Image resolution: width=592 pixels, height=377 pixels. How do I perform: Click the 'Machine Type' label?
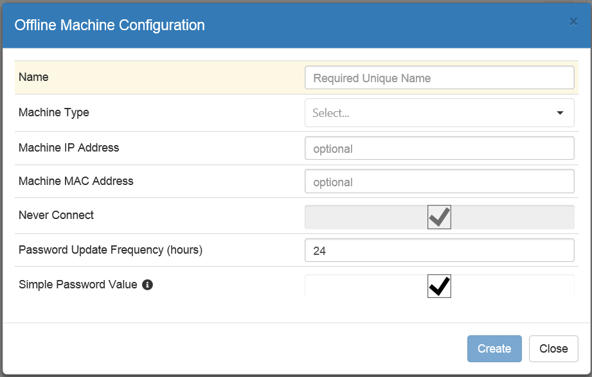click(x=54, y=112)
